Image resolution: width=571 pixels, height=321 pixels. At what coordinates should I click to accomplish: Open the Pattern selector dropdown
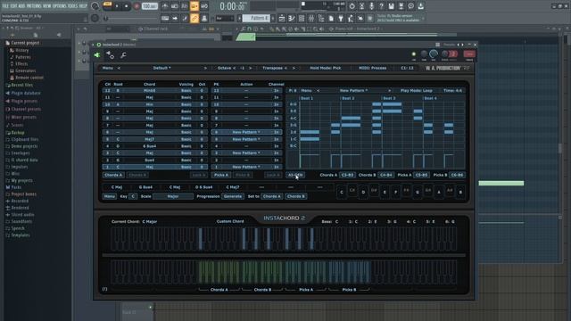[257, 18]
